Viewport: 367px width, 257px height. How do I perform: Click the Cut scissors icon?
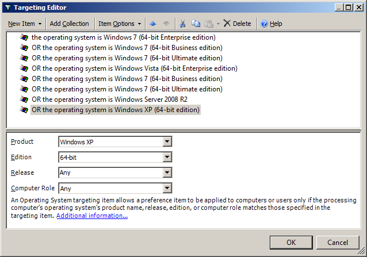point(182,24)
